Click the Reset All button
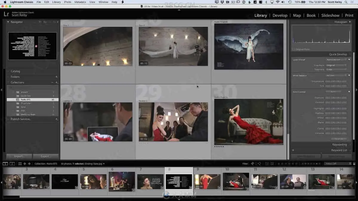The width and height of the screenshot is (358, 201). pyautogui.click(x=339, y=139)
